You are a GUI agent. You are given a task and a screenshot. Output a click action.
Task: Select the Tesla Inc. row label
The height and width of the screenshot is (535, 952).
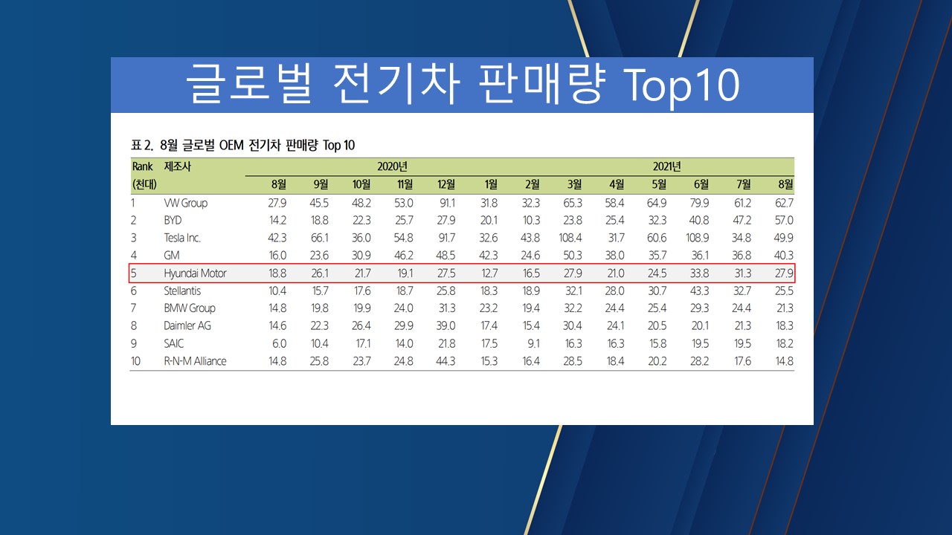pyautogui.click(x=182, y=238)
